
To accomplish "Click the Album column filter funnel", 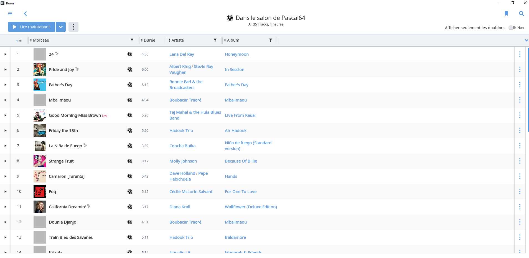I will coord(271,40).
